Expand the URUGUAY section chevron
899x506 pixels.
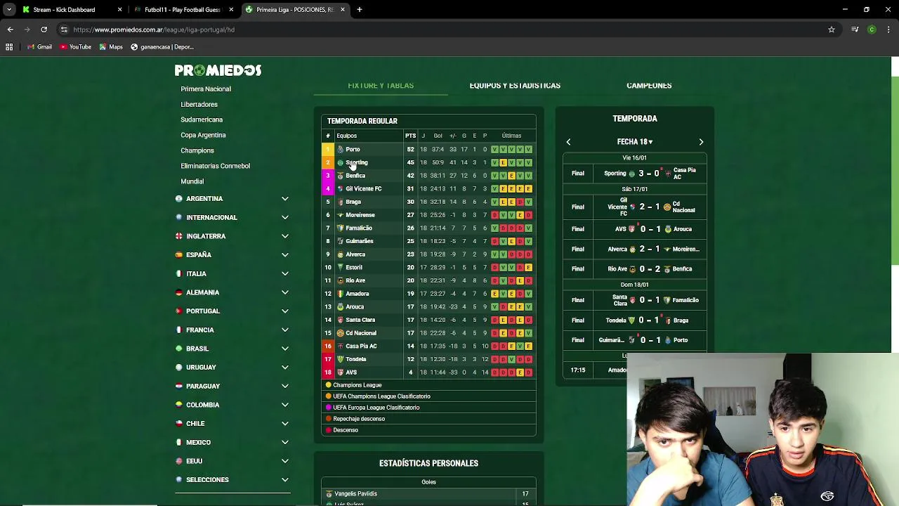(x=285, y=368)
